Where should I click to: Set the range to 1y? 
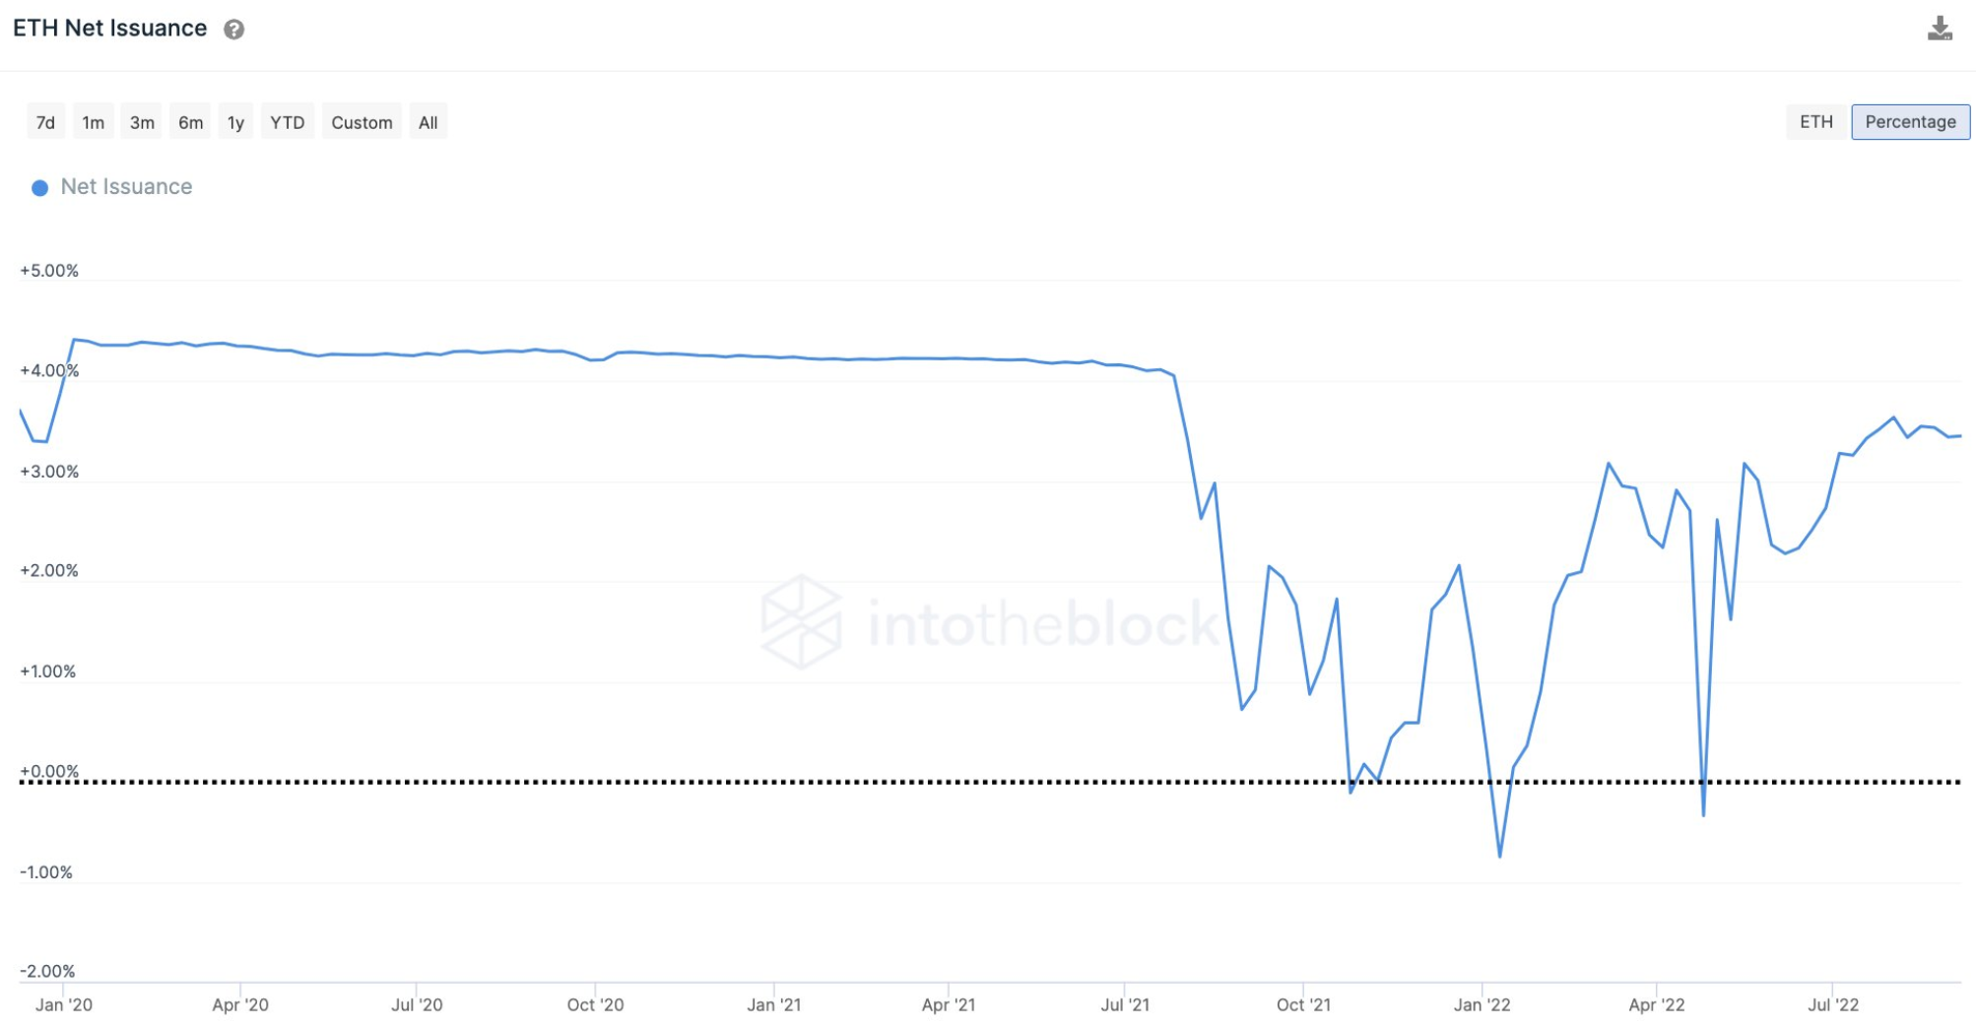pyautogui.click(x=235, y=122)
